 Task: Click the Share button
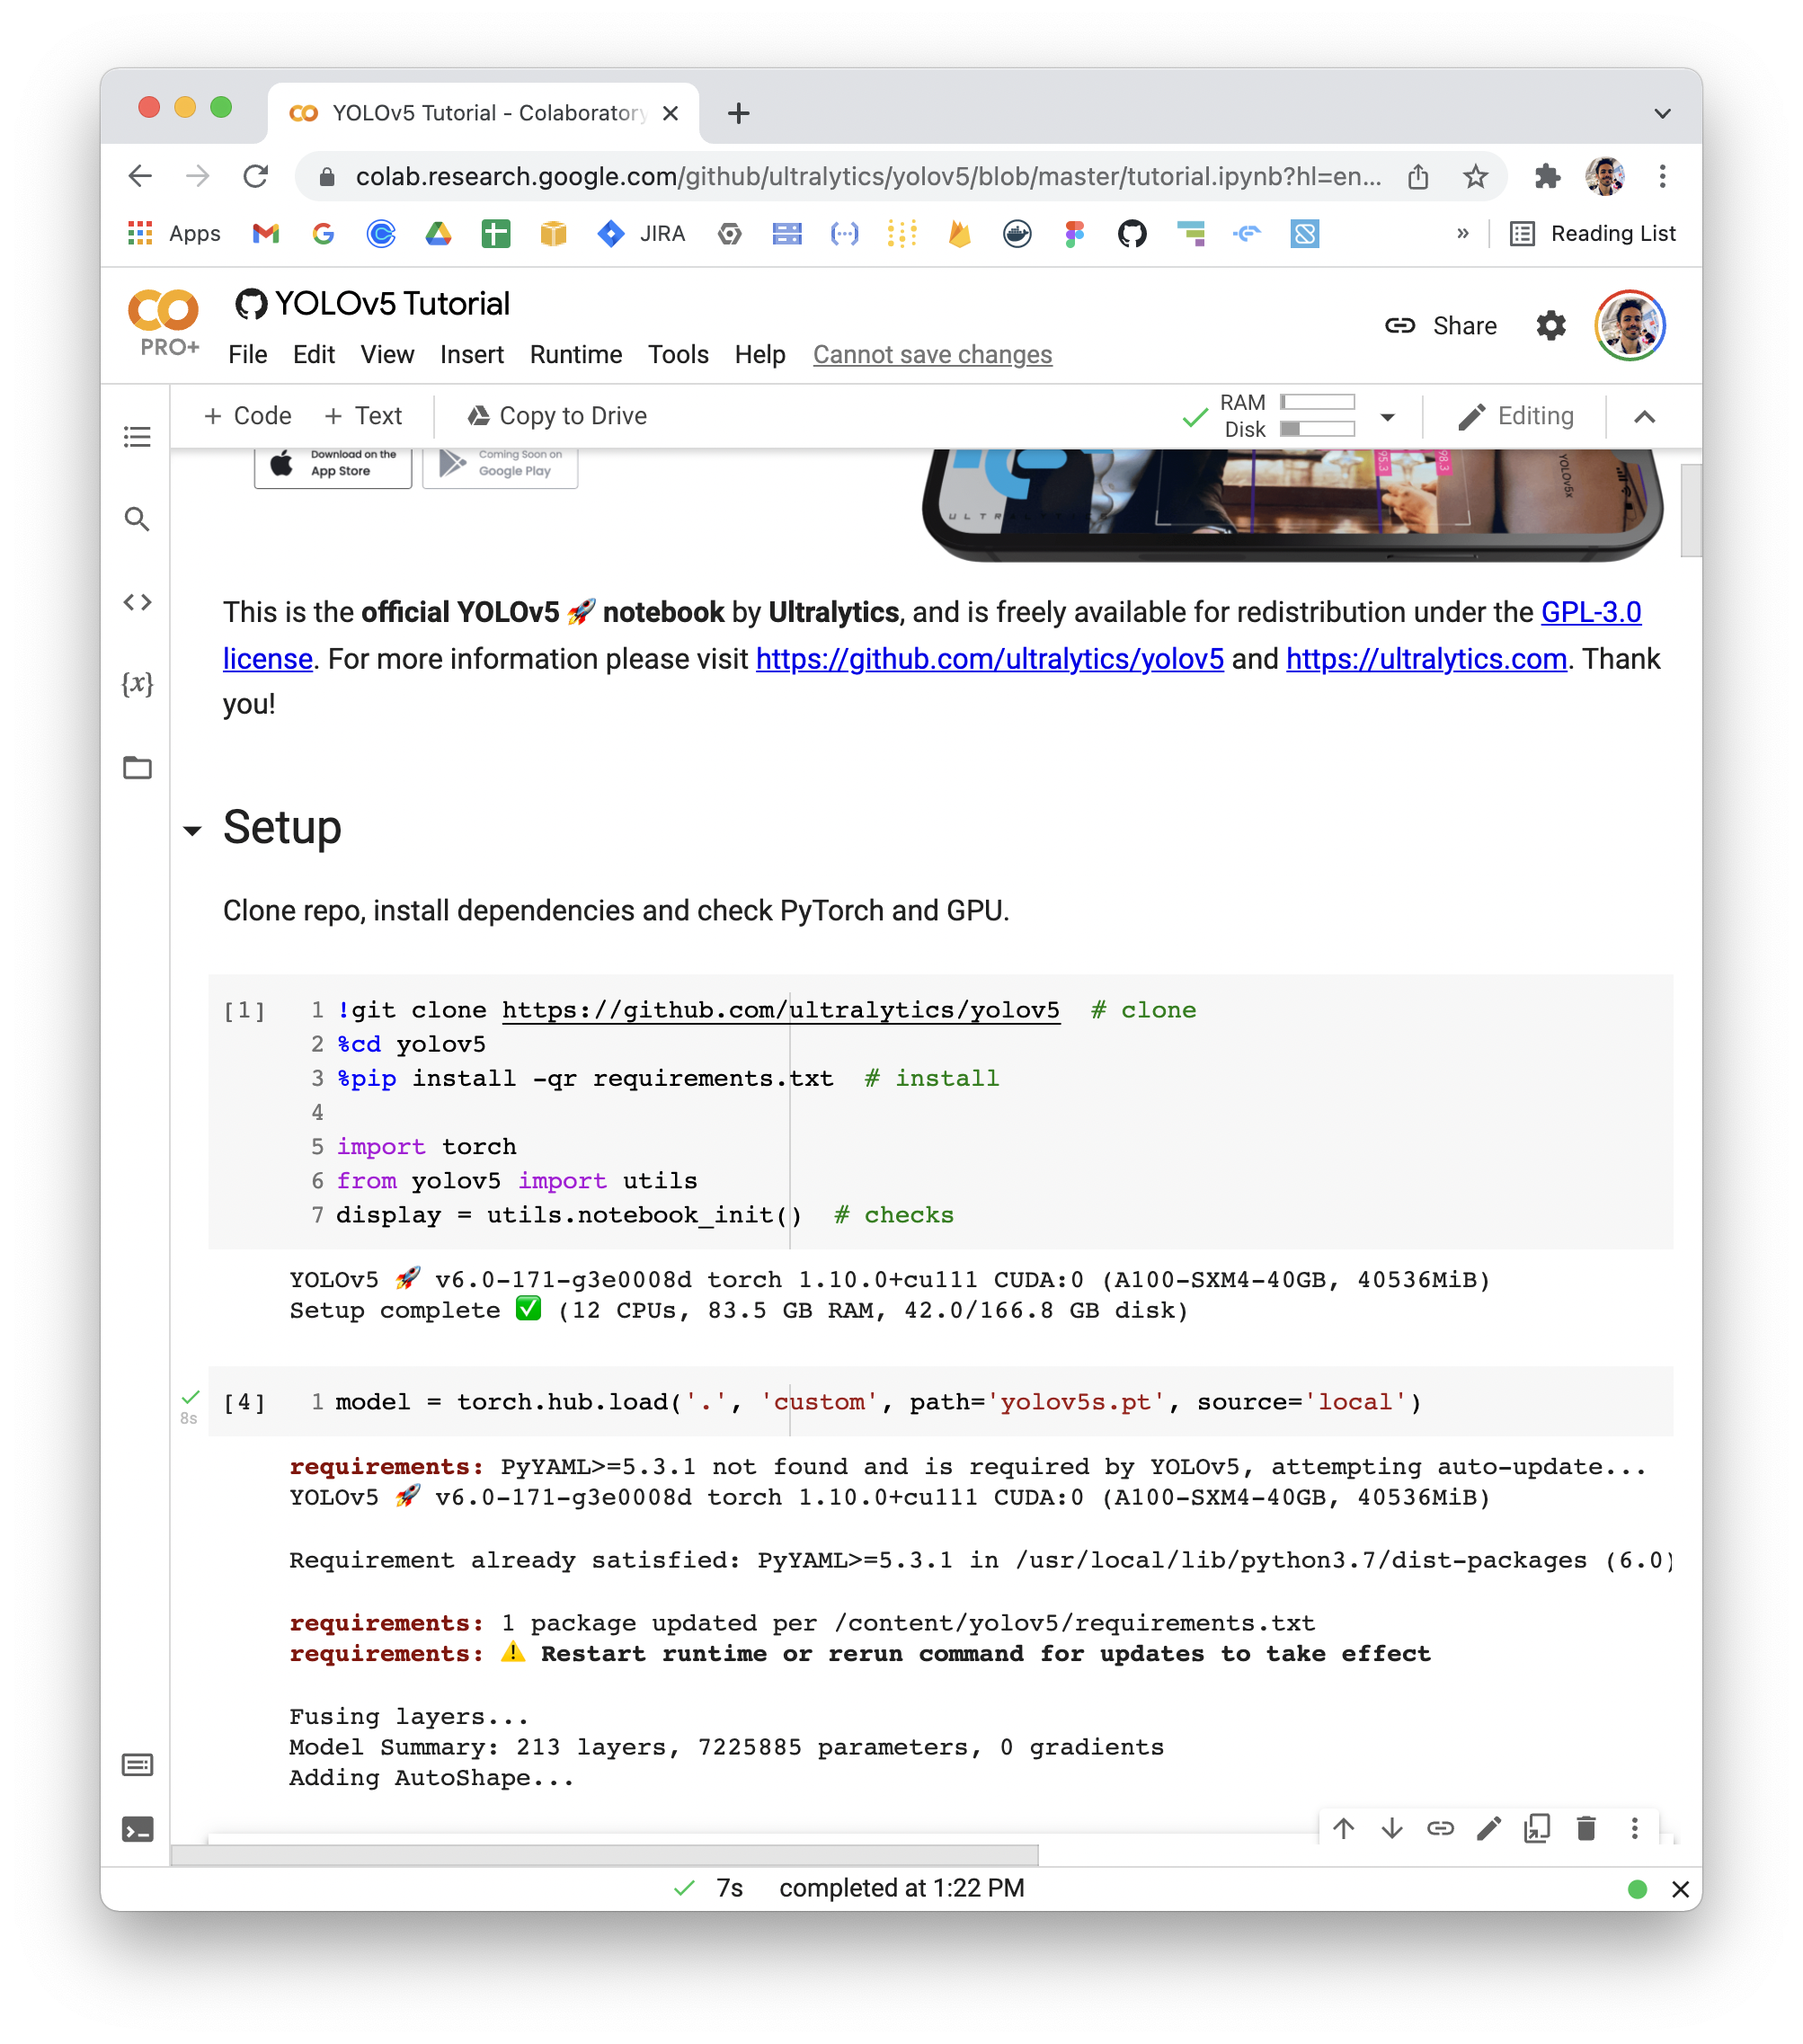(1441, 325)
